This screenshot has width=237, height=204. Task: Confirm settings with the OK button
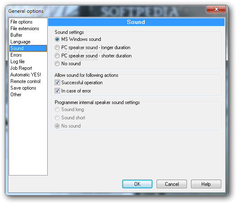[x=137, y=184]
